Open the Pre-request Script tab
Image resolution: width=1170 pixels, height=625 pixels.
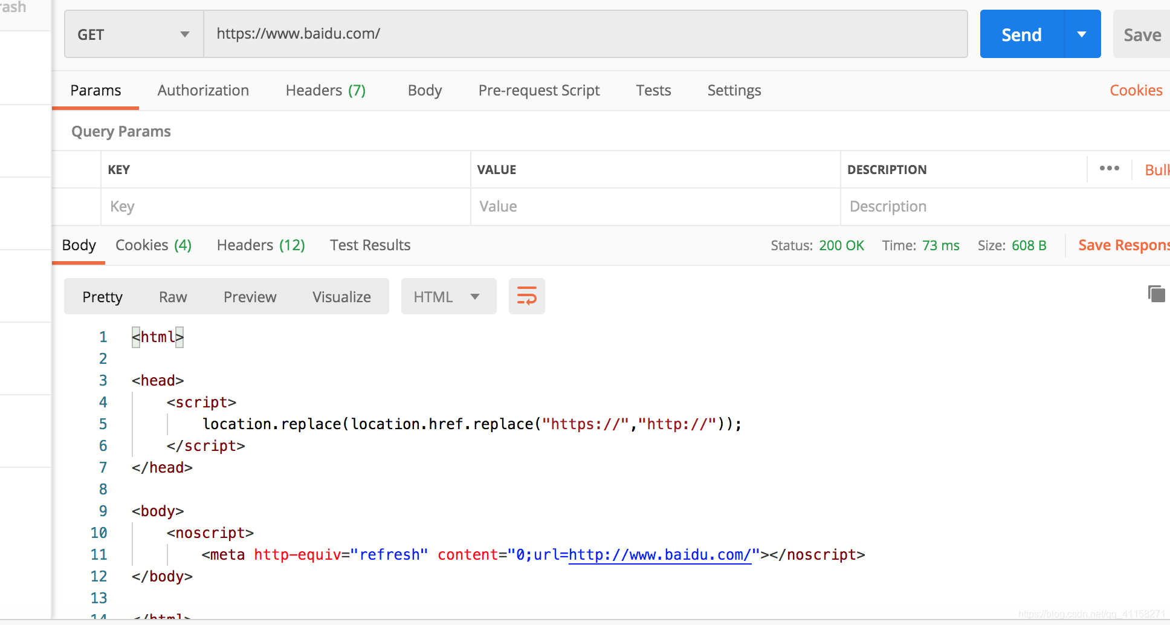point(539,90)
